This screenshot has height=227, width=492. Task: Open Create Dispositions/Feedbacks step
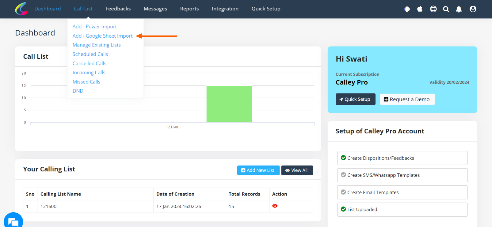[x=402, y=158]
